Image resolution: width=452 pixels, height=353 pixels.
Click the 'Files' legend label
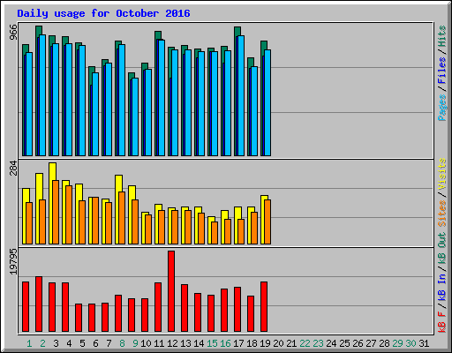[x=442, y=71]
